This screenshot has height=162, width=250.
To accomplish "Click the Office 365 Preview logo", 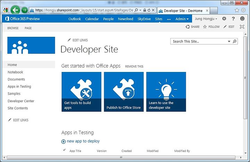I will tap(22, 19).
